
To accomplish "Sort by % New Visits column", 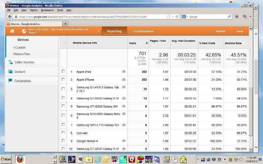I will [x=207, y=43].
